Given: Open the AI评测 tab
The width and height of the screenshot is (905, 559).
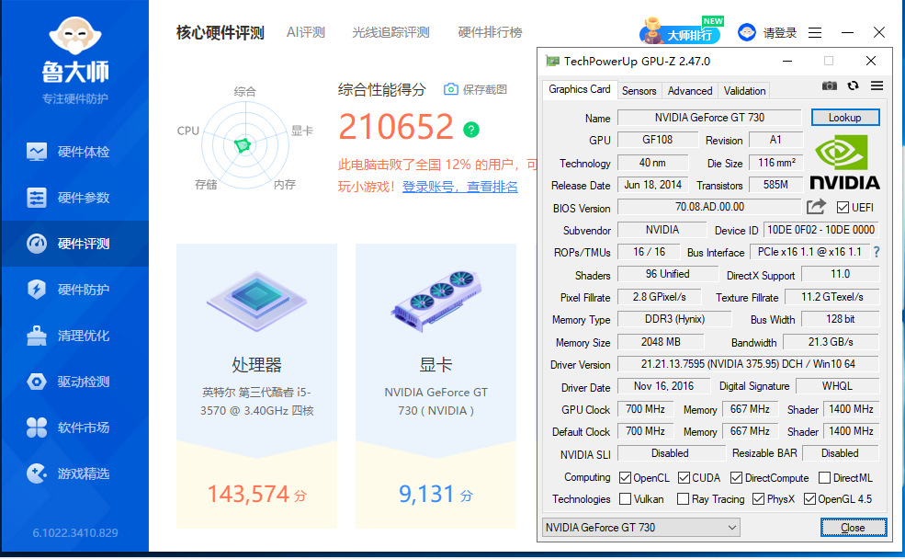Looking at the screenshot, I should click(305, 30).
